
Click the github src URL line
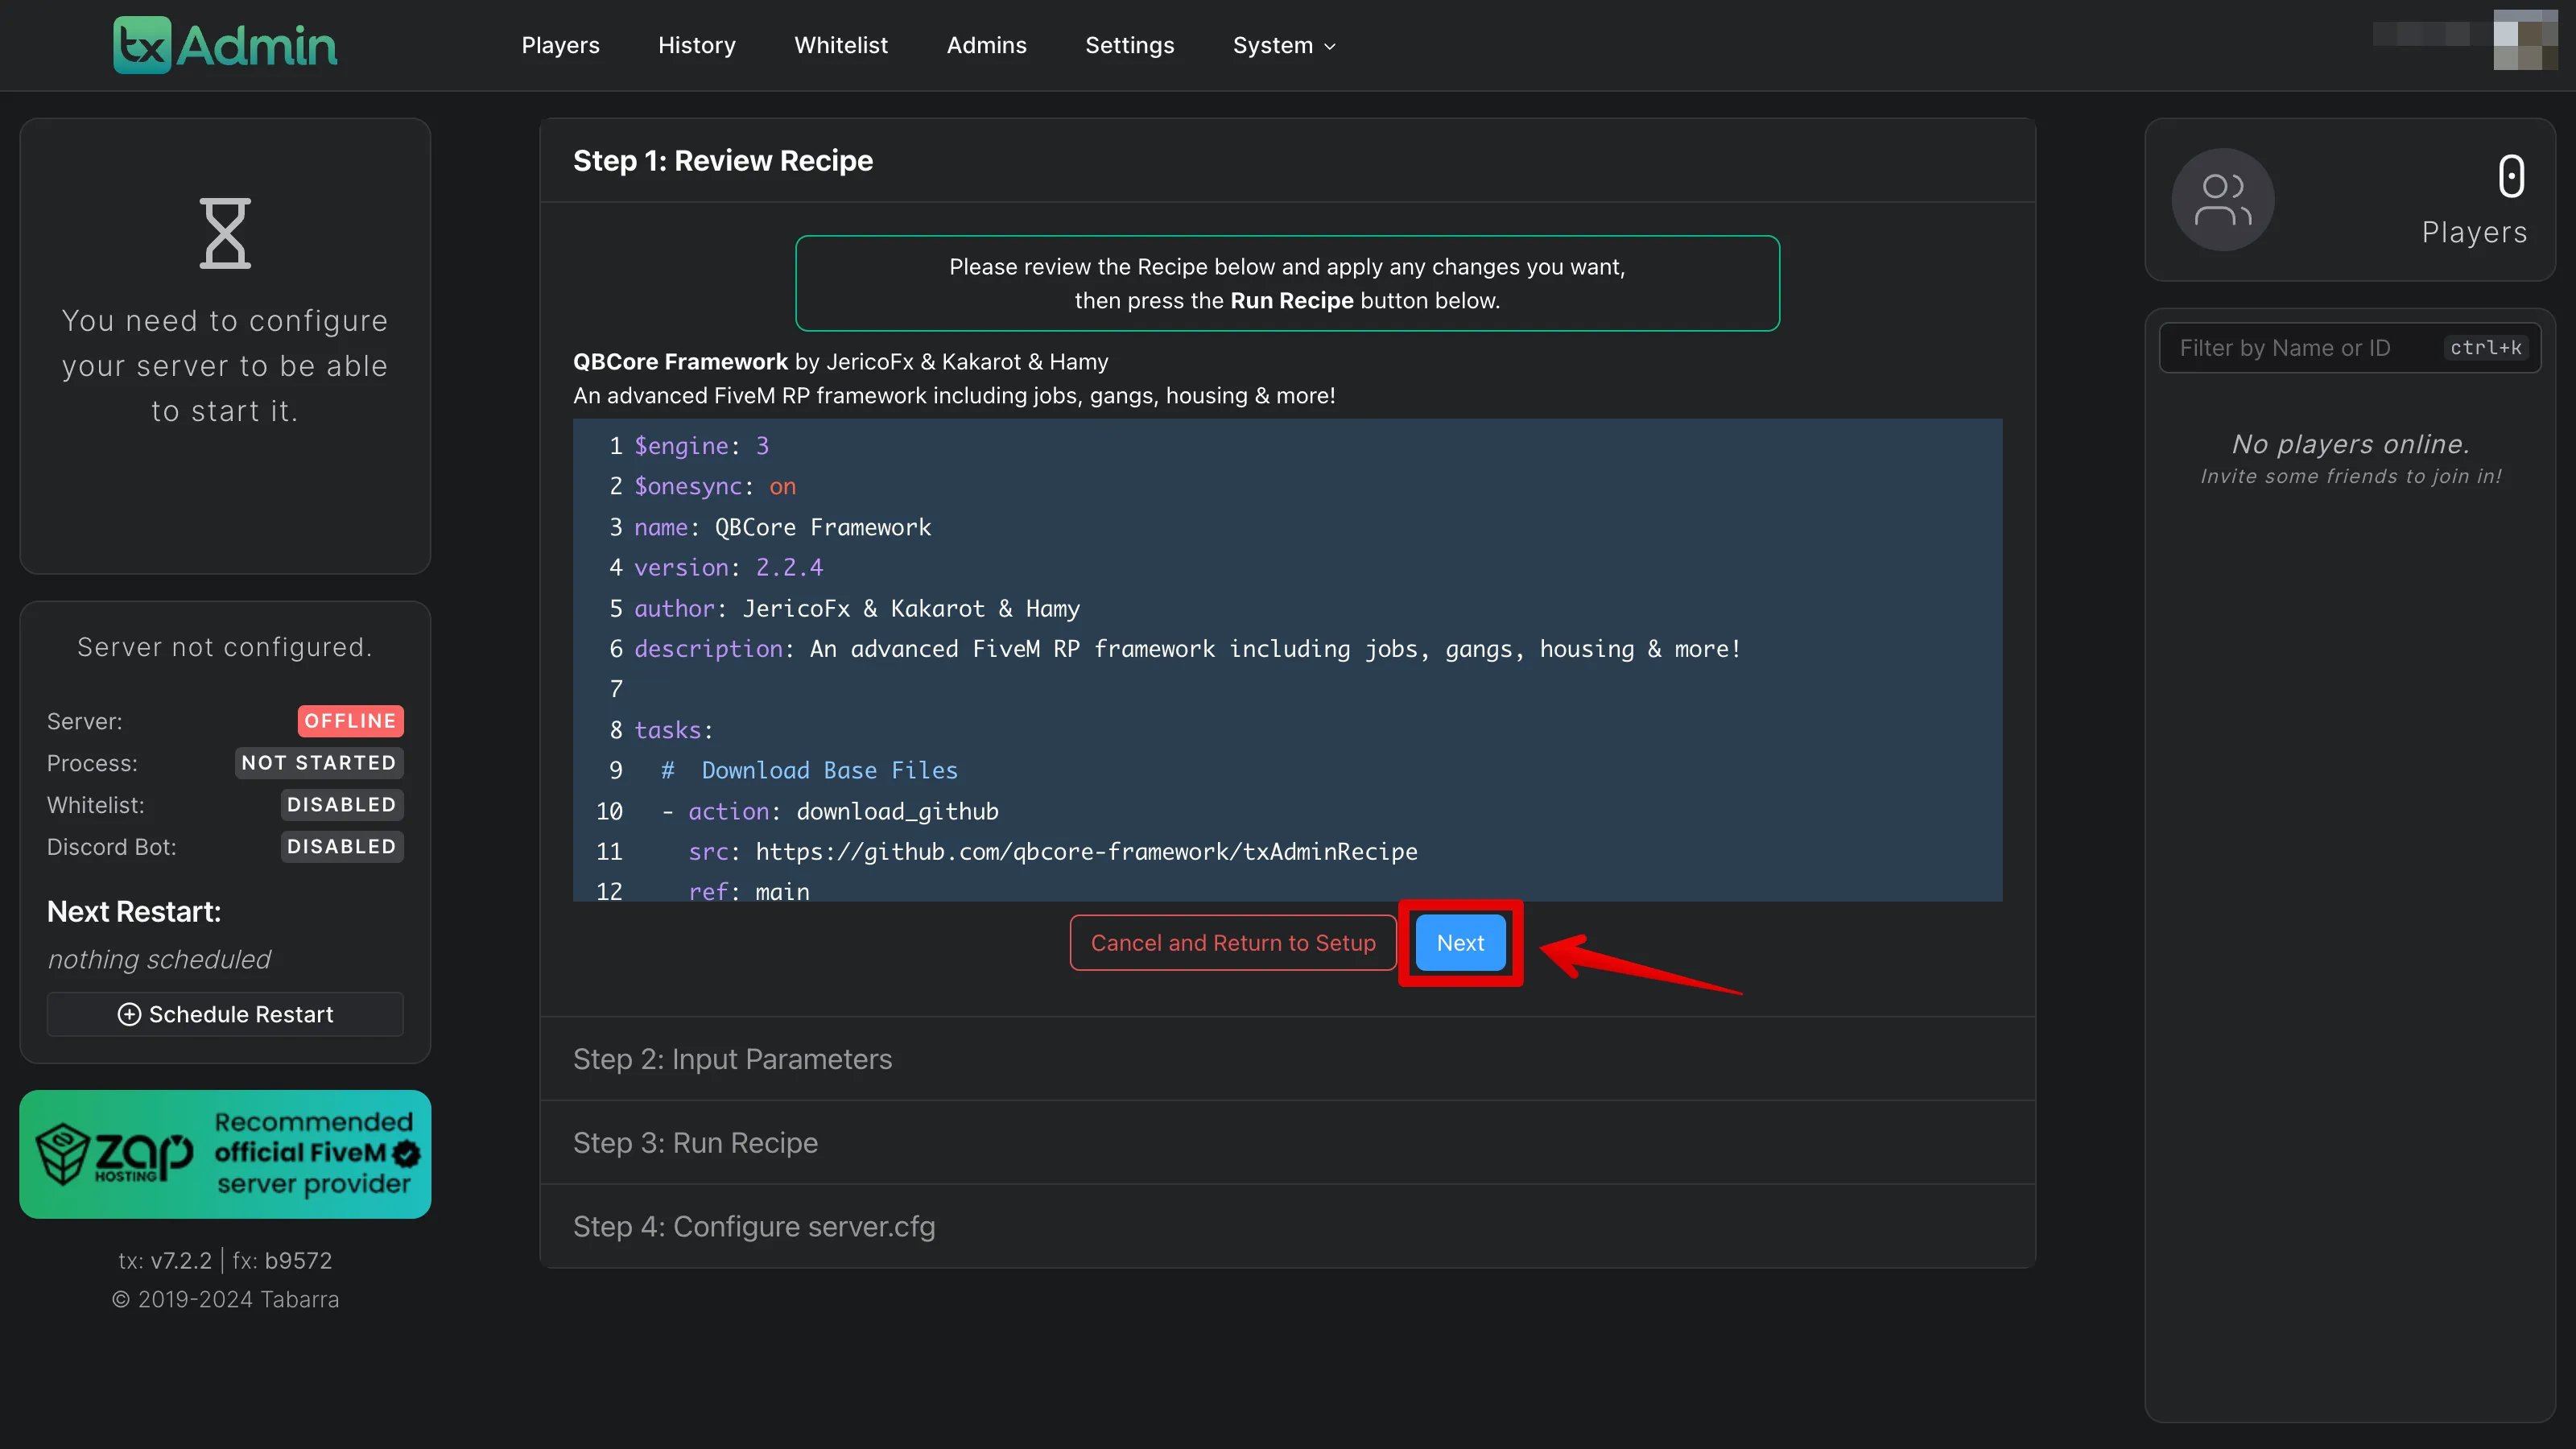tap(1053, 852)
